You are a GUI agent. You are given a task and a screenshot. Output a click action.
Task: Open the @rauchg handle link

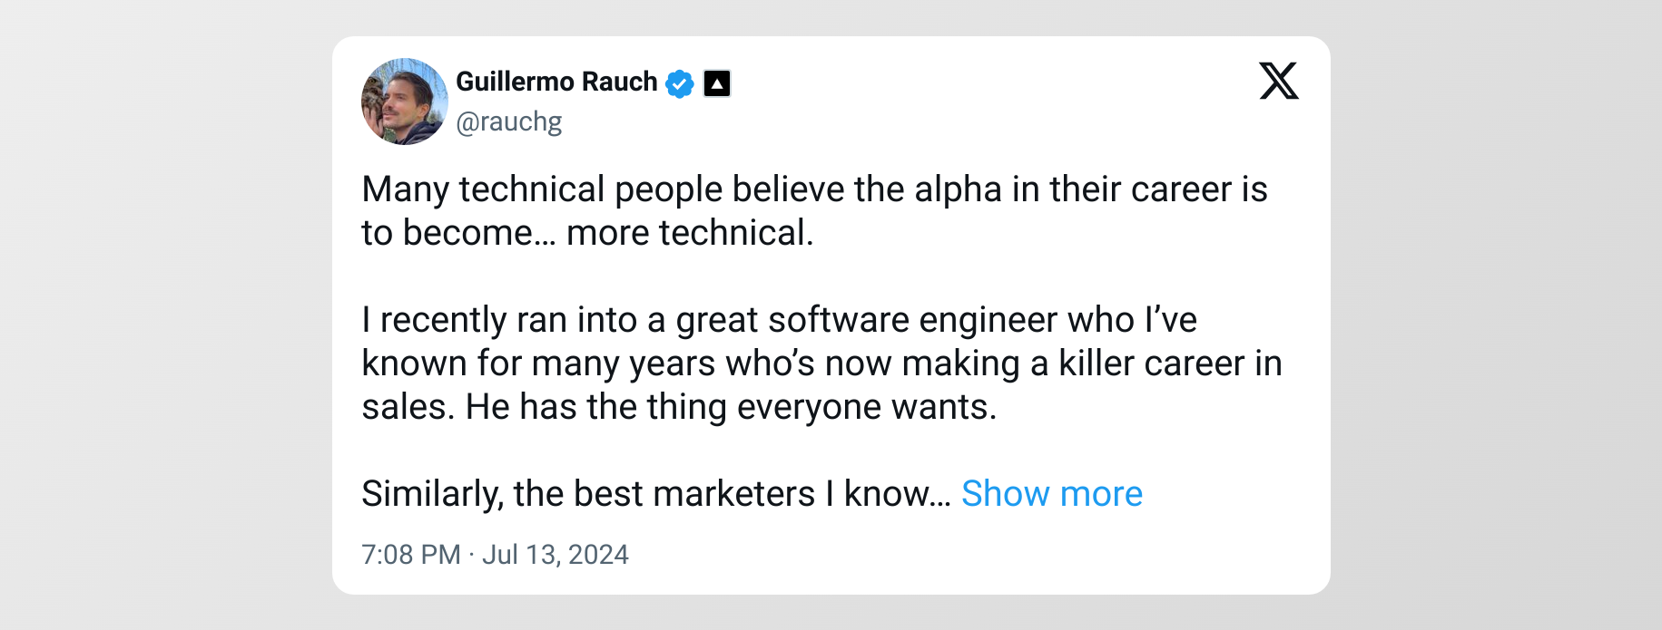508,121
